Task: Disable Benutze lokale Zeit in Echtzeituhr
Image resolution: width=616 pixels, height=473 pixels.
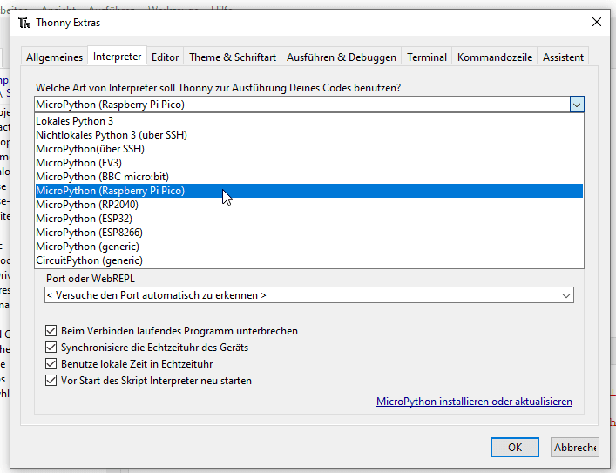Action: point(51,364)
